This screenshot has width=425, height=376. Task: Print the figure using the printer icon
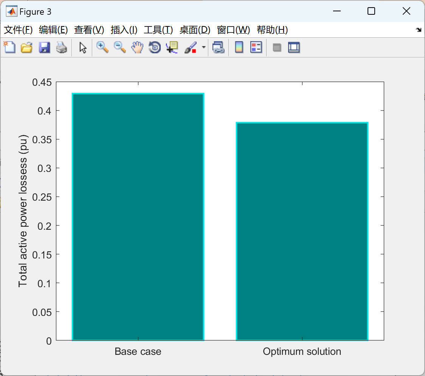62,47
